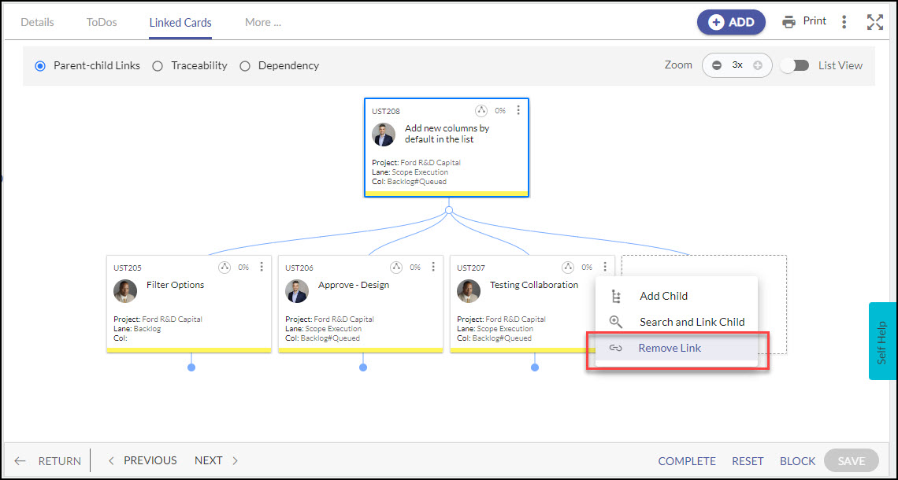Click hierarchy icon on UST206 card

[x=396, y=268]
